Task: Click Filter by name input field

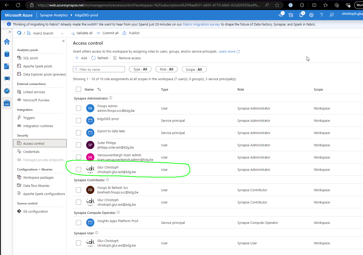Action: click(x=99, y=69)
